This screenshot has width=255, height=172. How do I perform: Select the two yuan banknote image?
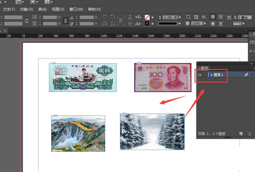(83, 77)
